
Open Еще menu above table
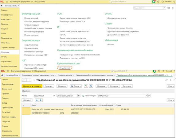pyautogui.click(x=171, y=100)
